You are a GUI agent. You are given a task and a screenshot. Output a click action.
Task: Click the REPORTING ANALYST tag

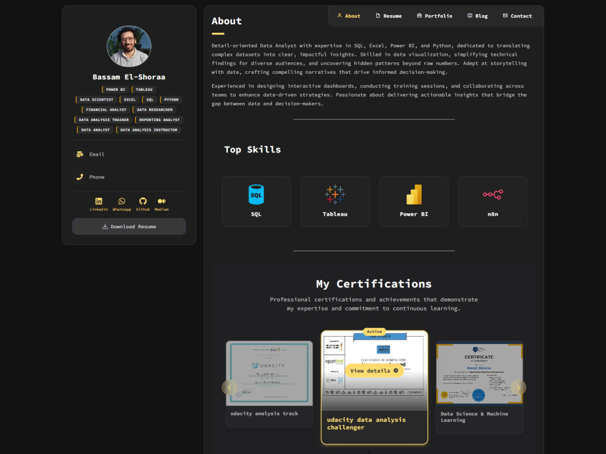[159, 120]
